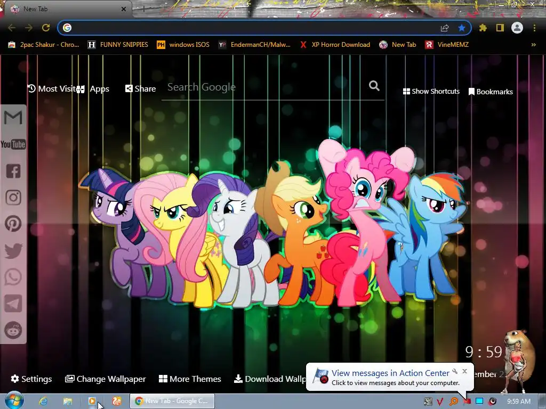Go back with the back arrow
546x409 pixels.
coord(12,28)
